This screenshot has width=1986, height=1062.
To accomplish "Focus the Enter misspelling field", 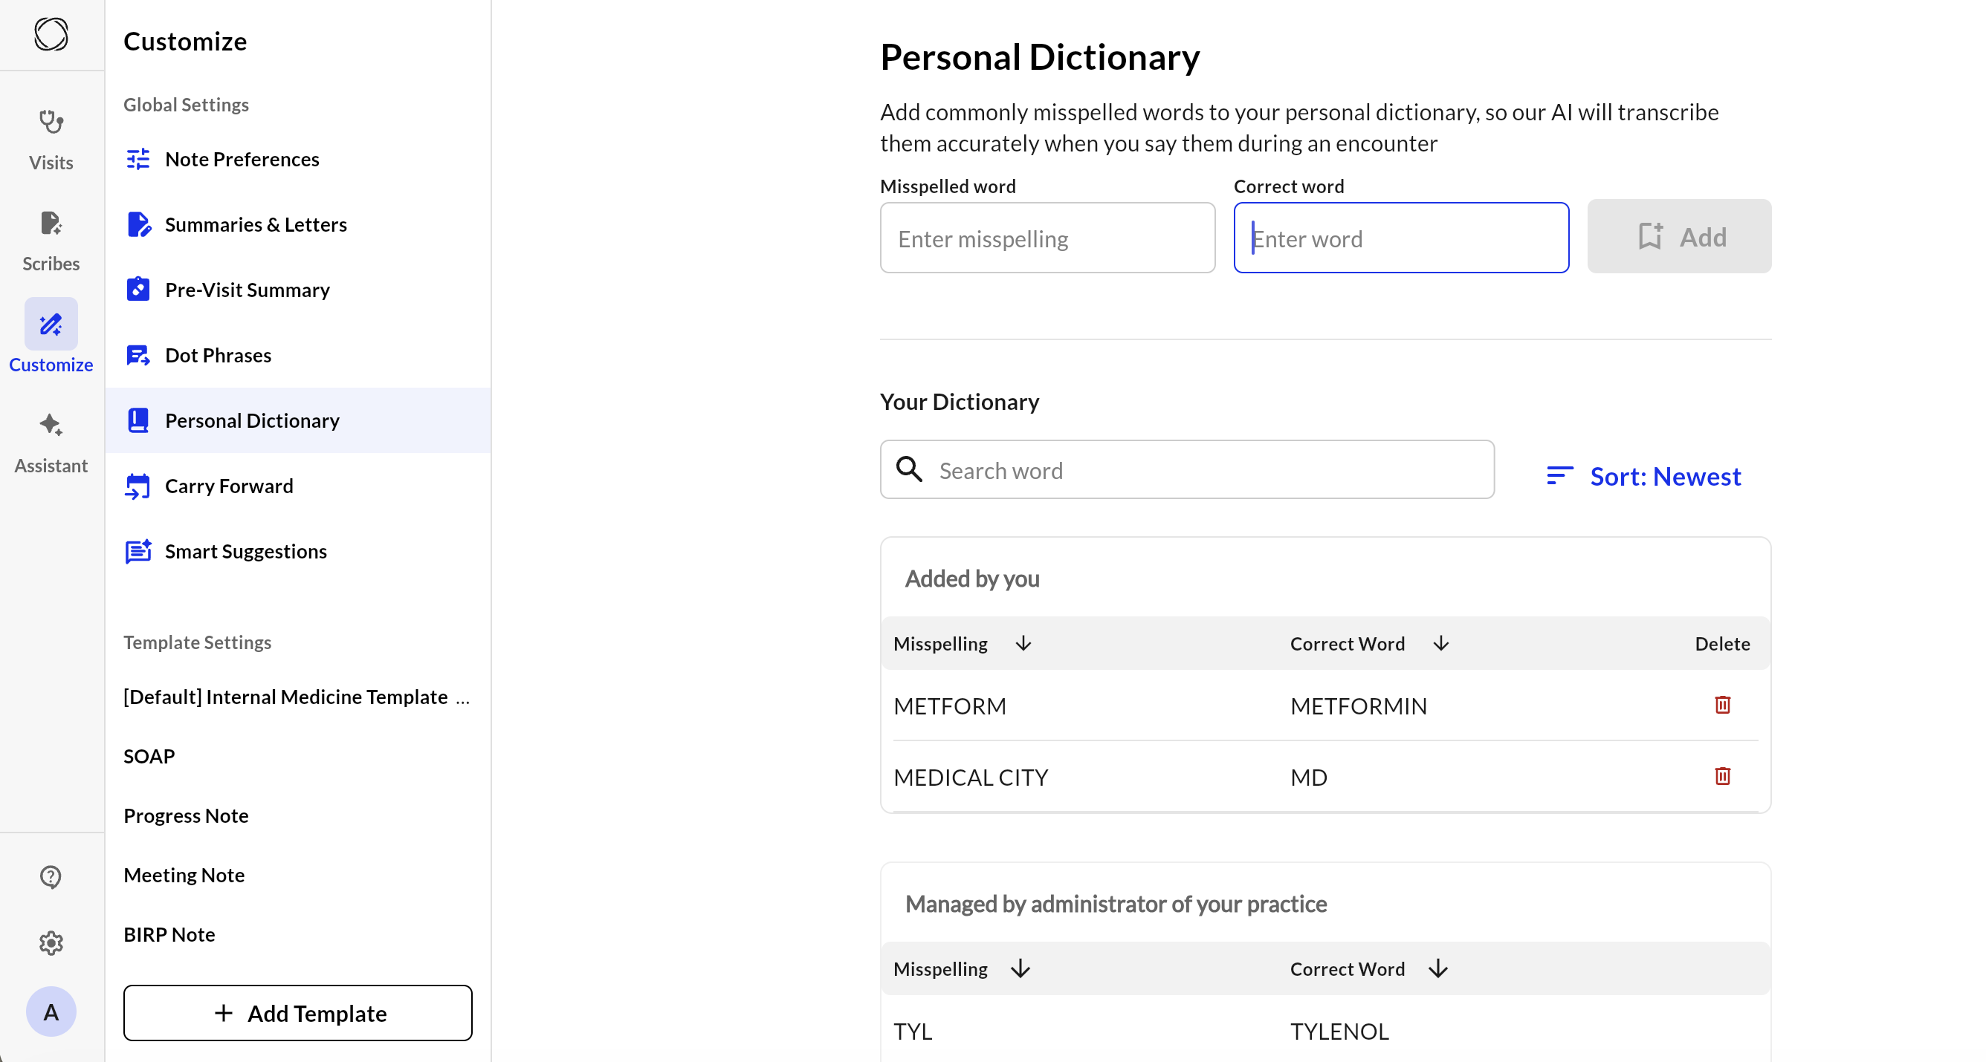I will coord(1047,238).
